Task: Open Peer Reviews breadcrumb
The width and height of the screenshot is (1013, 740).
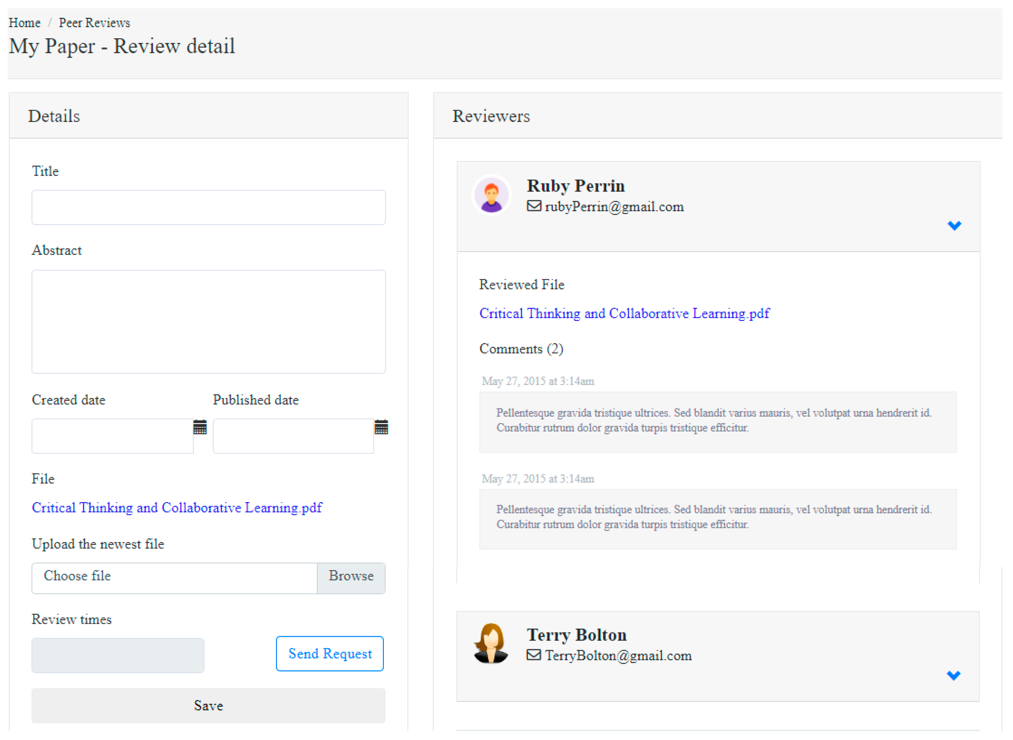Action: click(x=94, y=23)
